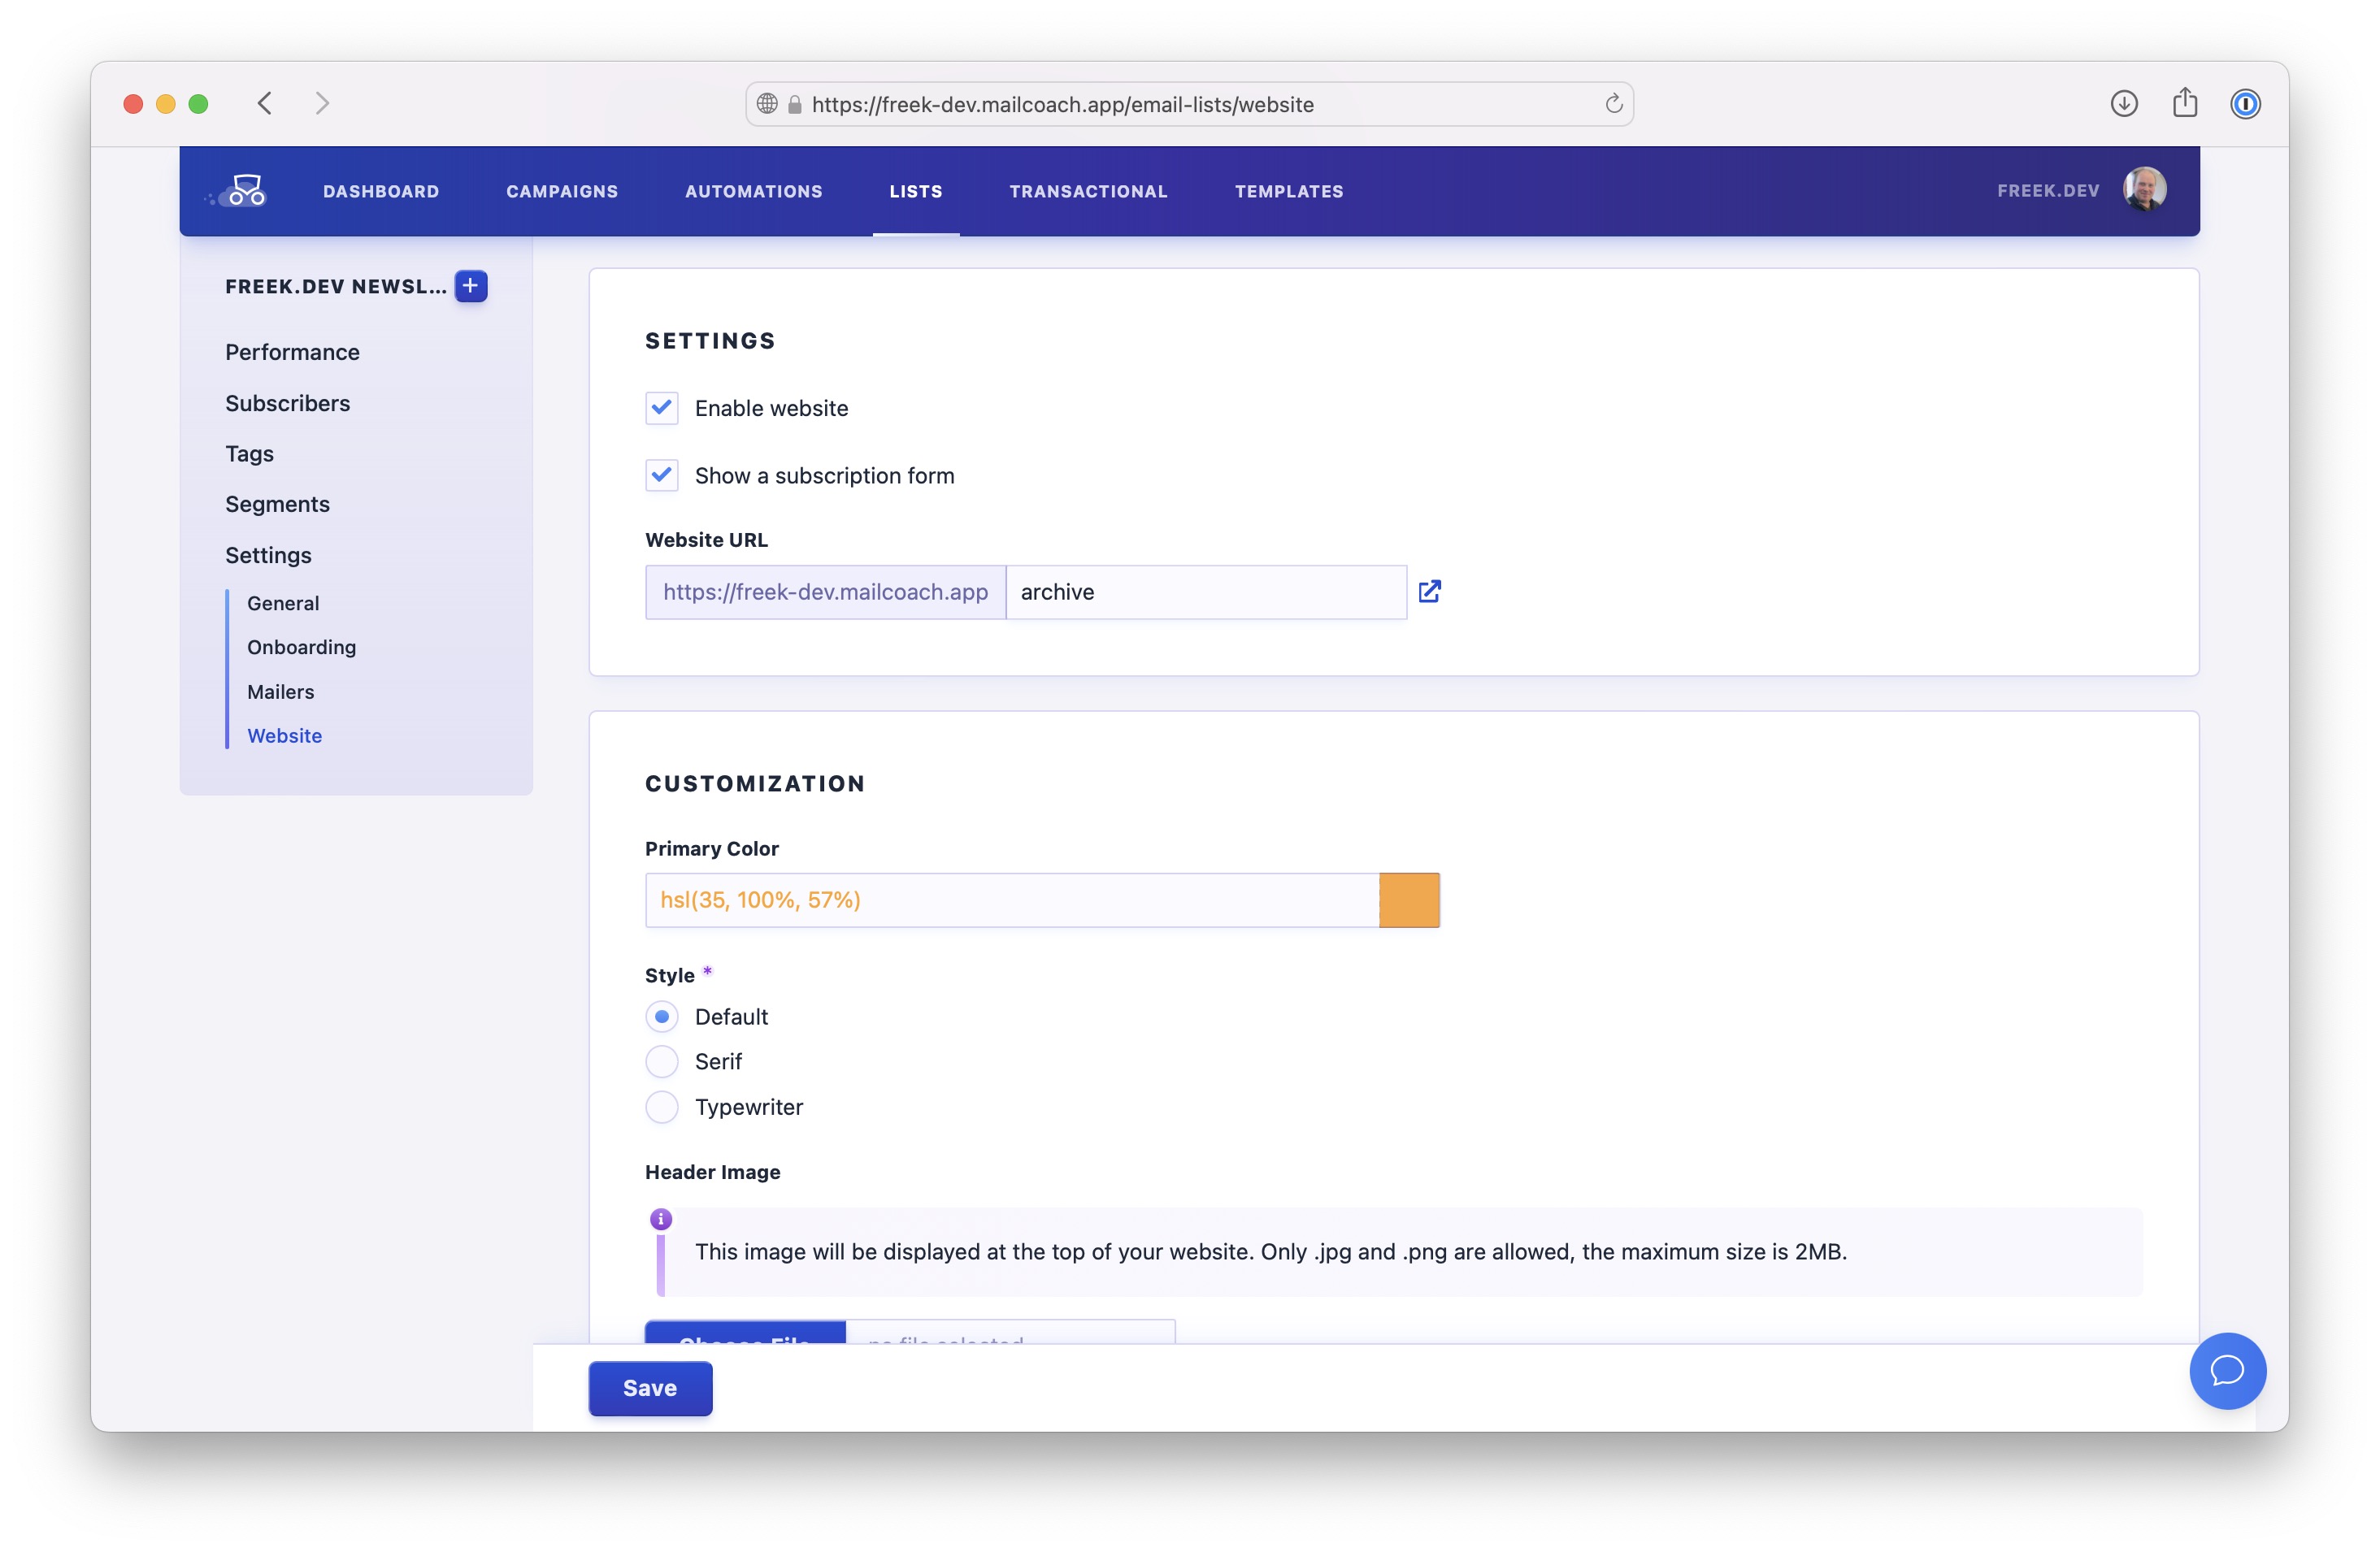Open the Templates tab
The height and width of the screenshot is (1552, 2380).
[1289, 191]
